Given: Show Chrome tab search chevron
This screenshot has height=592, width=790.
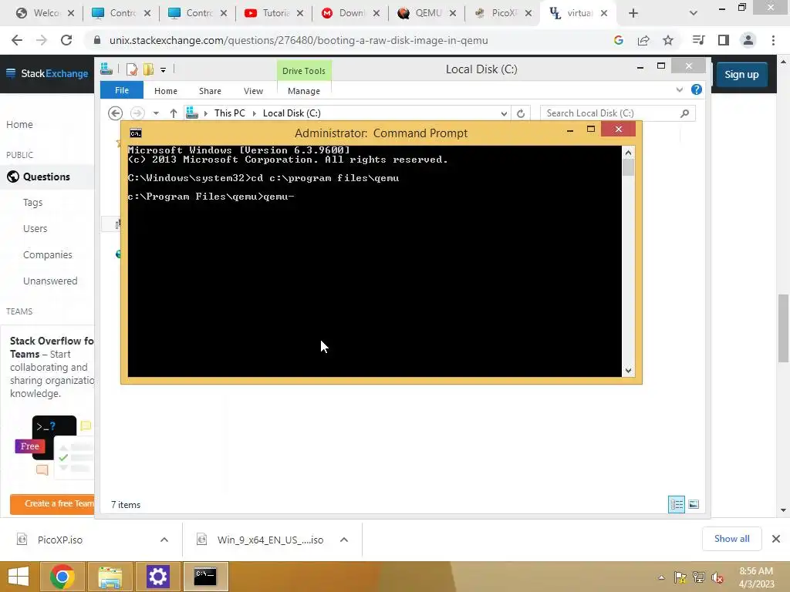Looking at the screenshot, I should click(x=694, y=13).
